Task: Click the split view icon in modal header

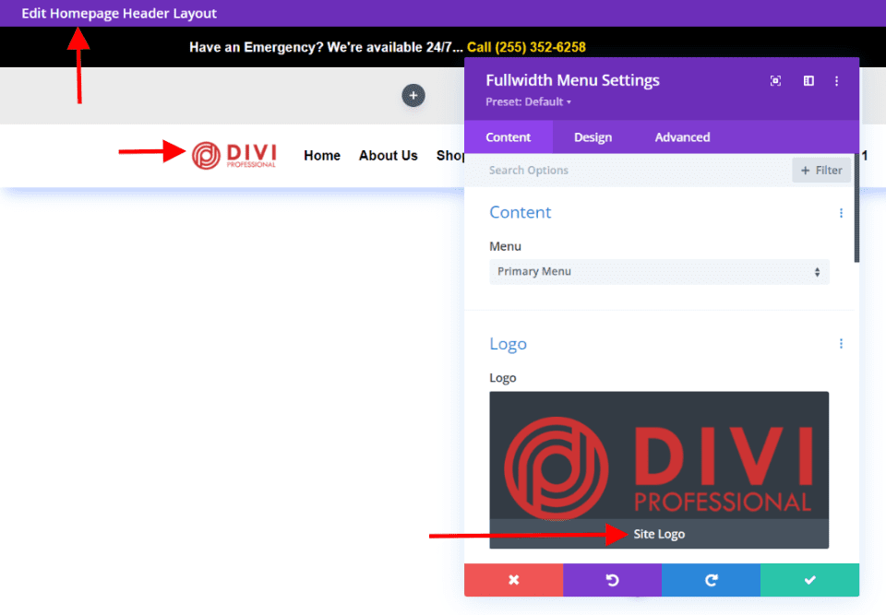Action: pos(808,80)
